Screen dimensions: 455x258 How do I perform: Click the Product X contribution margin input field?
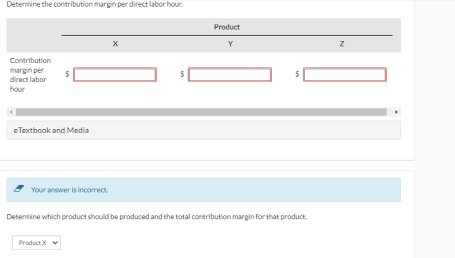[x=115, y=75]
